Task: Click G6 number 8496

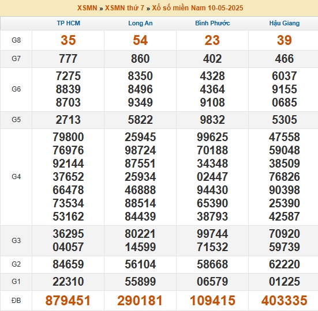Action: tap(140, 89)
